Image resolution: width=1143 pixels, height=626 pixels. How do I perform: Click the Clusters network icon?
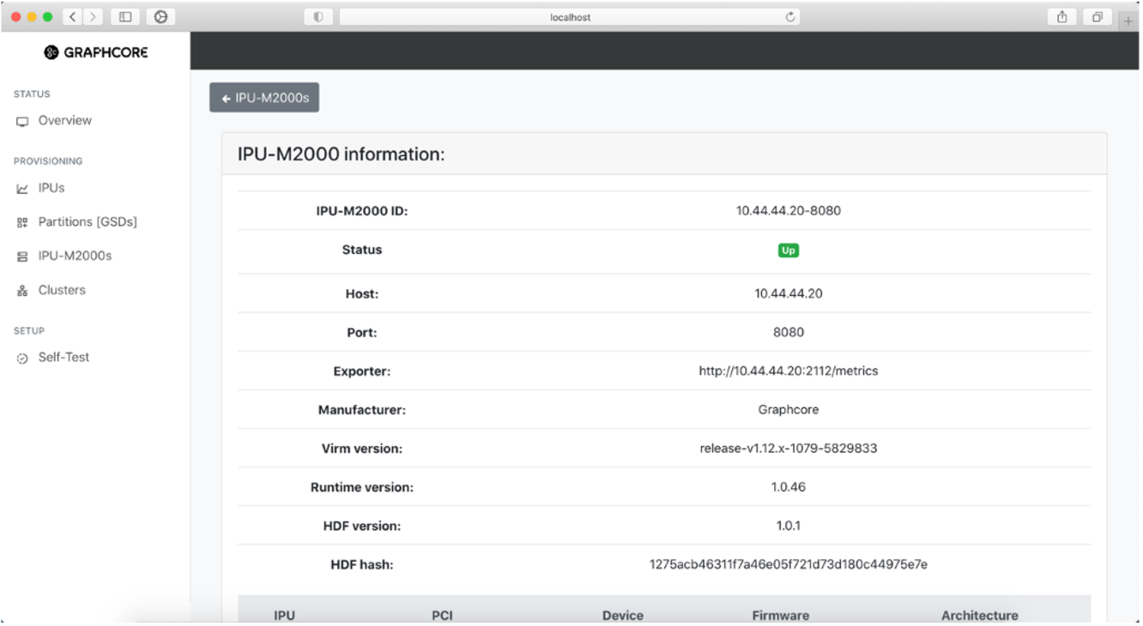coord(22,291)
